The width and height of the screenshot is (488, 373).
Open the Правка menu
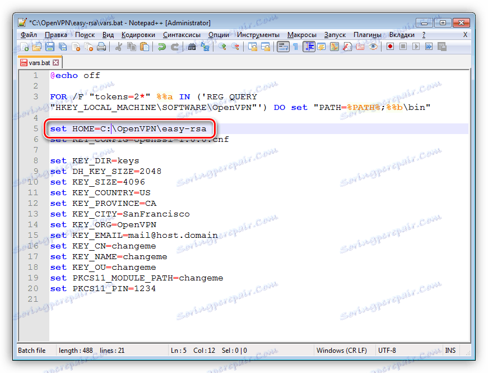pyautogui.click(x=55, y=35)
